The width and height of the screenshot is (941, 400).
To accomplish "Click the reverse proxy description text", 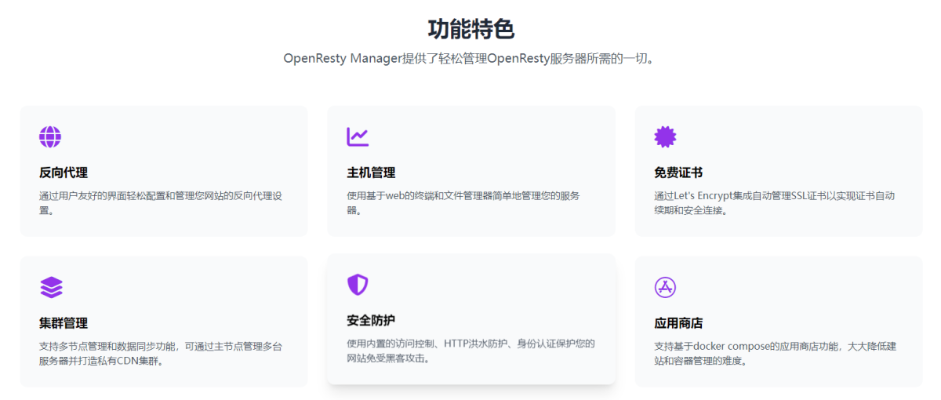I will pyautogui.click(x=161, y=203).
